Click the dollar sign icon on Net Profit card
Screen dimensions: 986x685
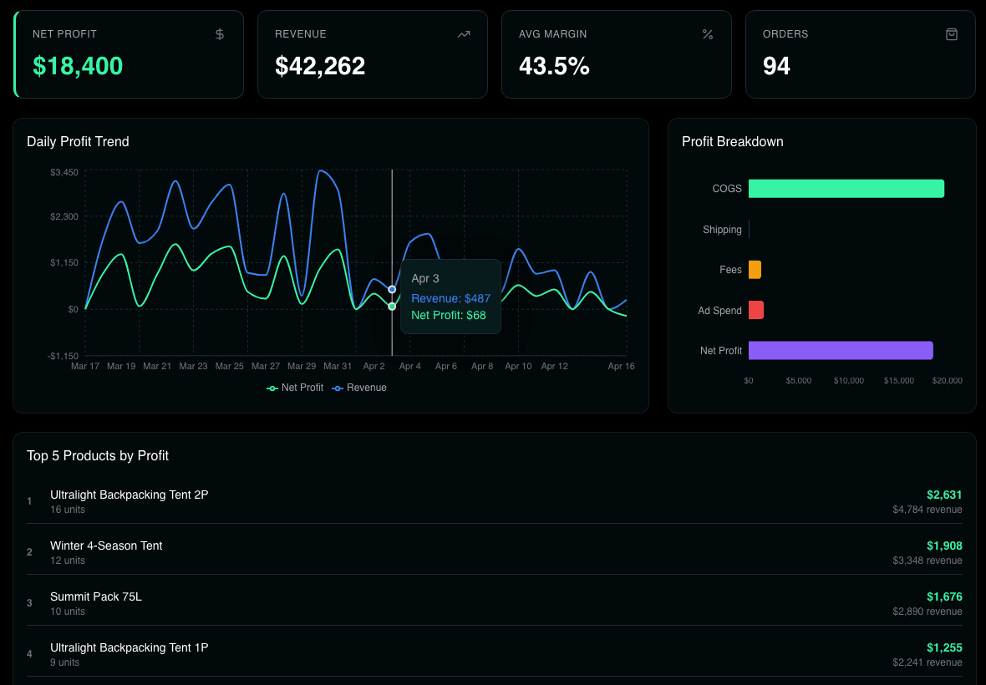220,34
